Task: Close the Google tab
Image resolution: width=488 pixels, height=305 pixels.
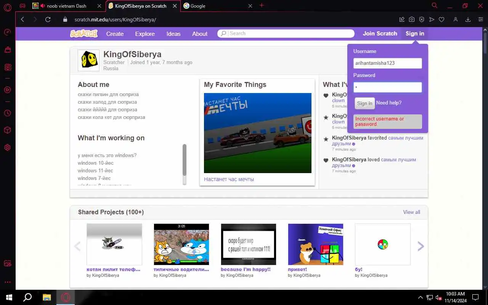Action: (250, 6)
